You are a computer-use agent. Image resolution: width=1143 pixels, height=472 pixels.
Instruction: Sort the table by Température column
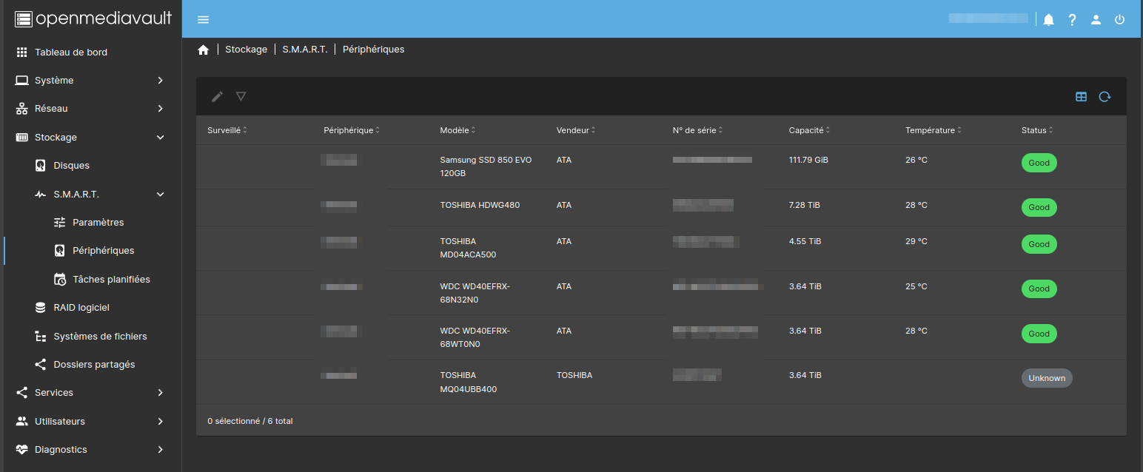click(930, 130)
